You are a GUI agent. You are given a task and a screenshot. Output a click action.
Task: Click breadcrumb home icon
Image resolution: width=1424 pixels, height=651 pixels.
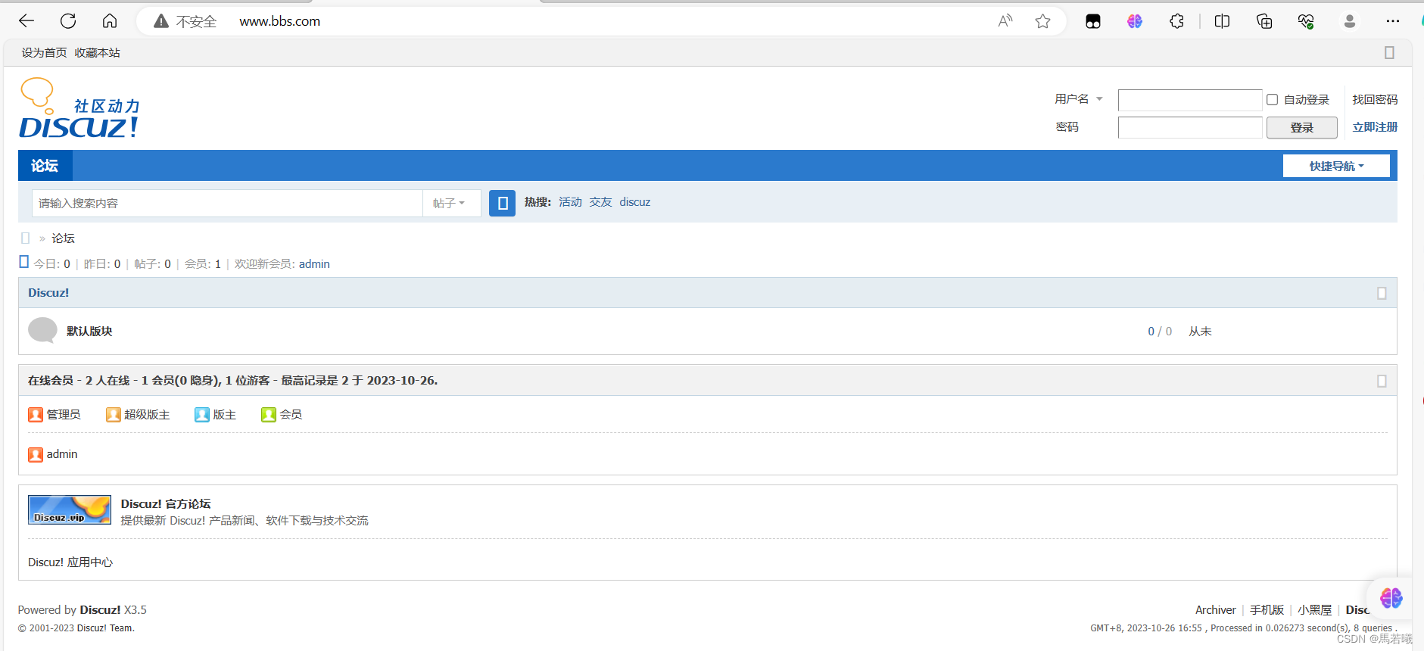pos(25,238)
